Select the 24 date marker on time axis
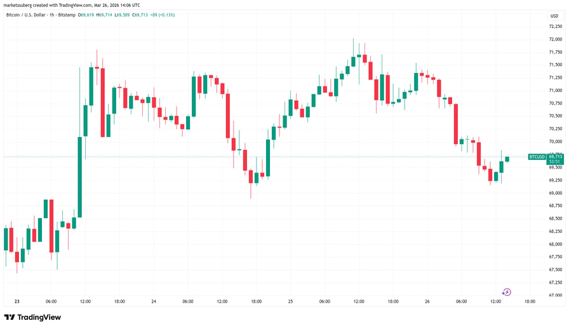Viewport: 569px width, 328px height. (154, 301)
